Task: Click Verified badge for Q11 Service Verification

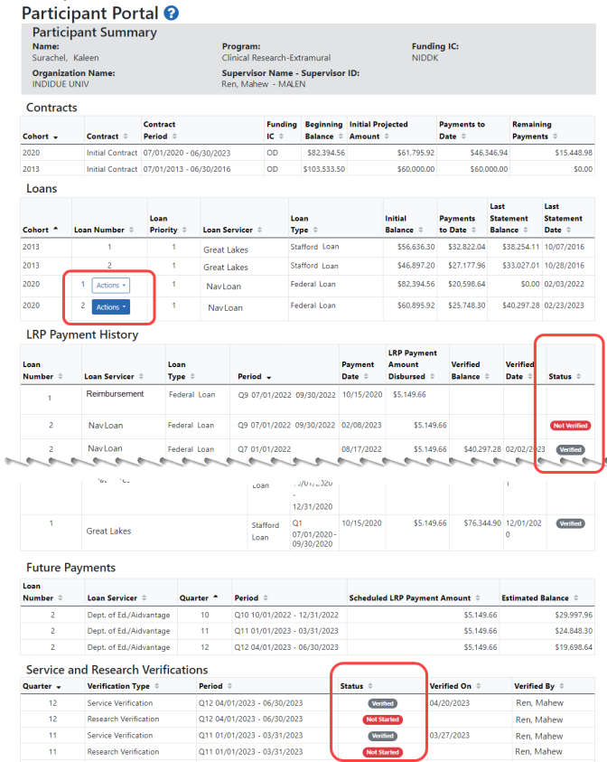Action: (x=383, y=736)
